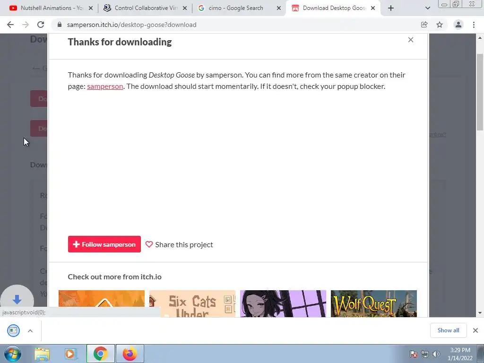This screenshot has height=363, width=484.
Task: Open the downloaded file item icon
Action: pos(13,330)
